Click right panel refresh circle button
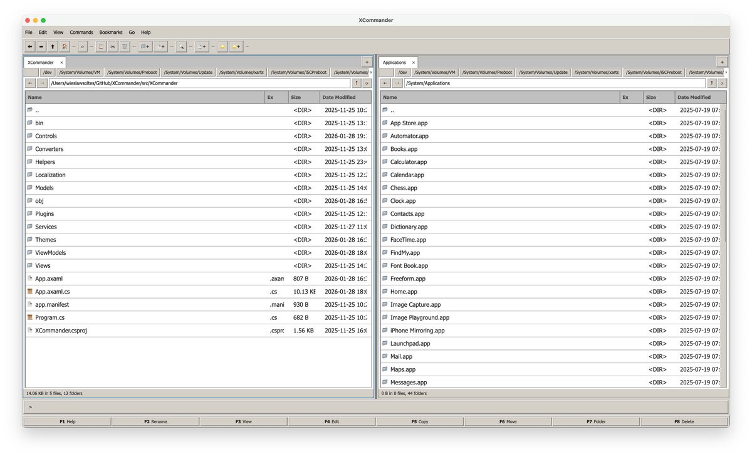Viewport: 752px width, 457px height. click(722, 83)
